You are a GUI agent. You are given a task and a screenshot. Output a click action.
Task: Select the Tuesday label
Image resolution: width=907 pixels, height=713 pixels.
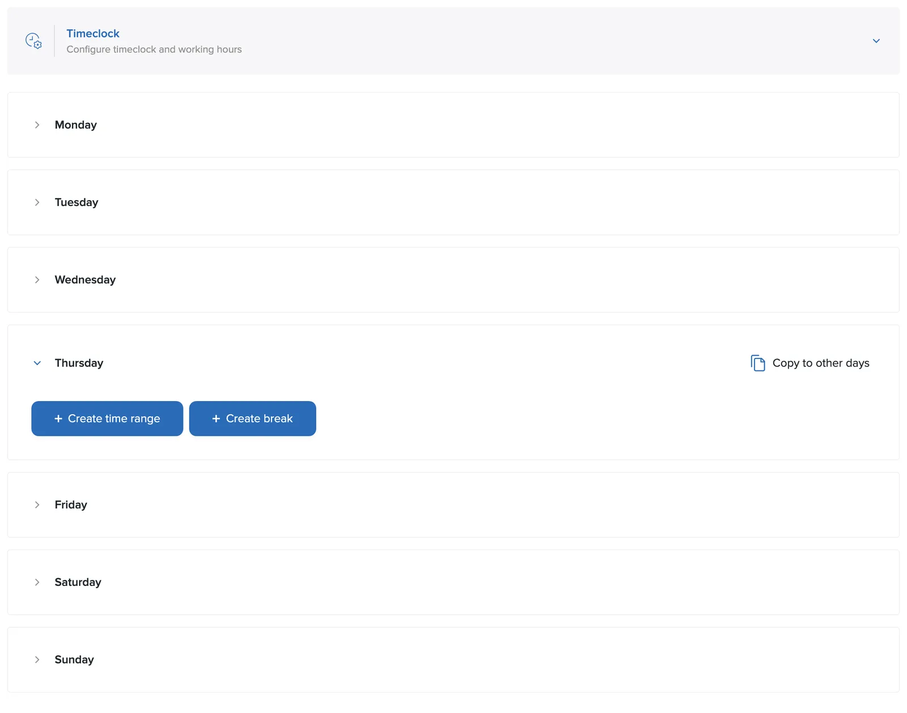point(77,202)
